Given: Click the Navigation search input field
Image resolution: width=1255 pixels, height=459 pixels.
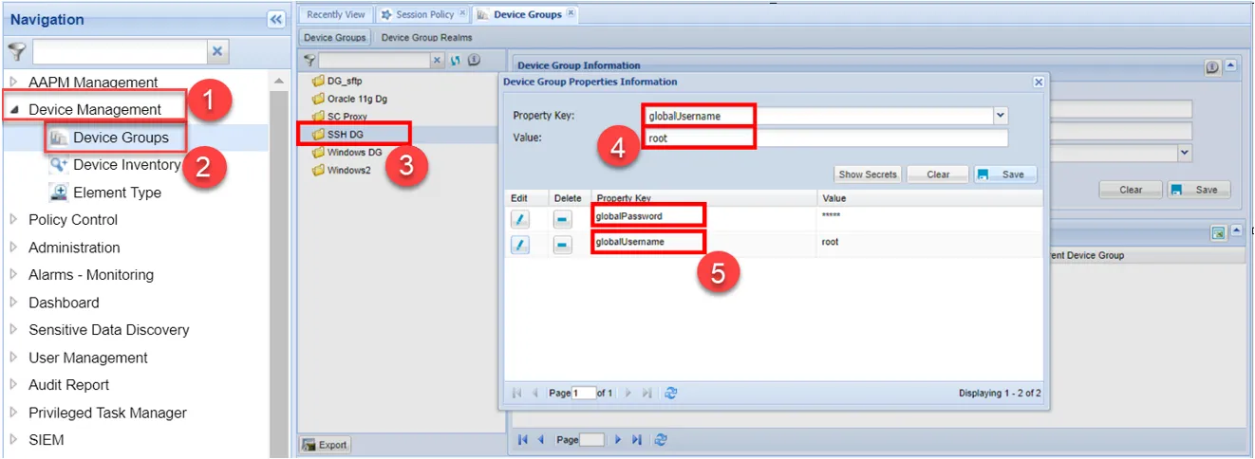Looking at the screenshot, I should [120, 51].
